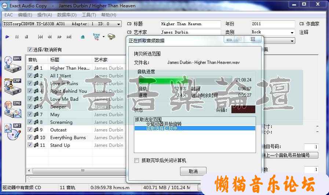Click the 标题 column header
Viewport: 329px width, 195px height.
[70, 60]
